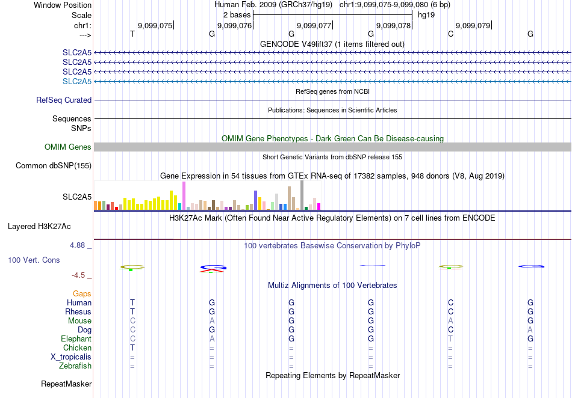Click the SNPs track label
The image size is (572, 398).
coord(81,128)
